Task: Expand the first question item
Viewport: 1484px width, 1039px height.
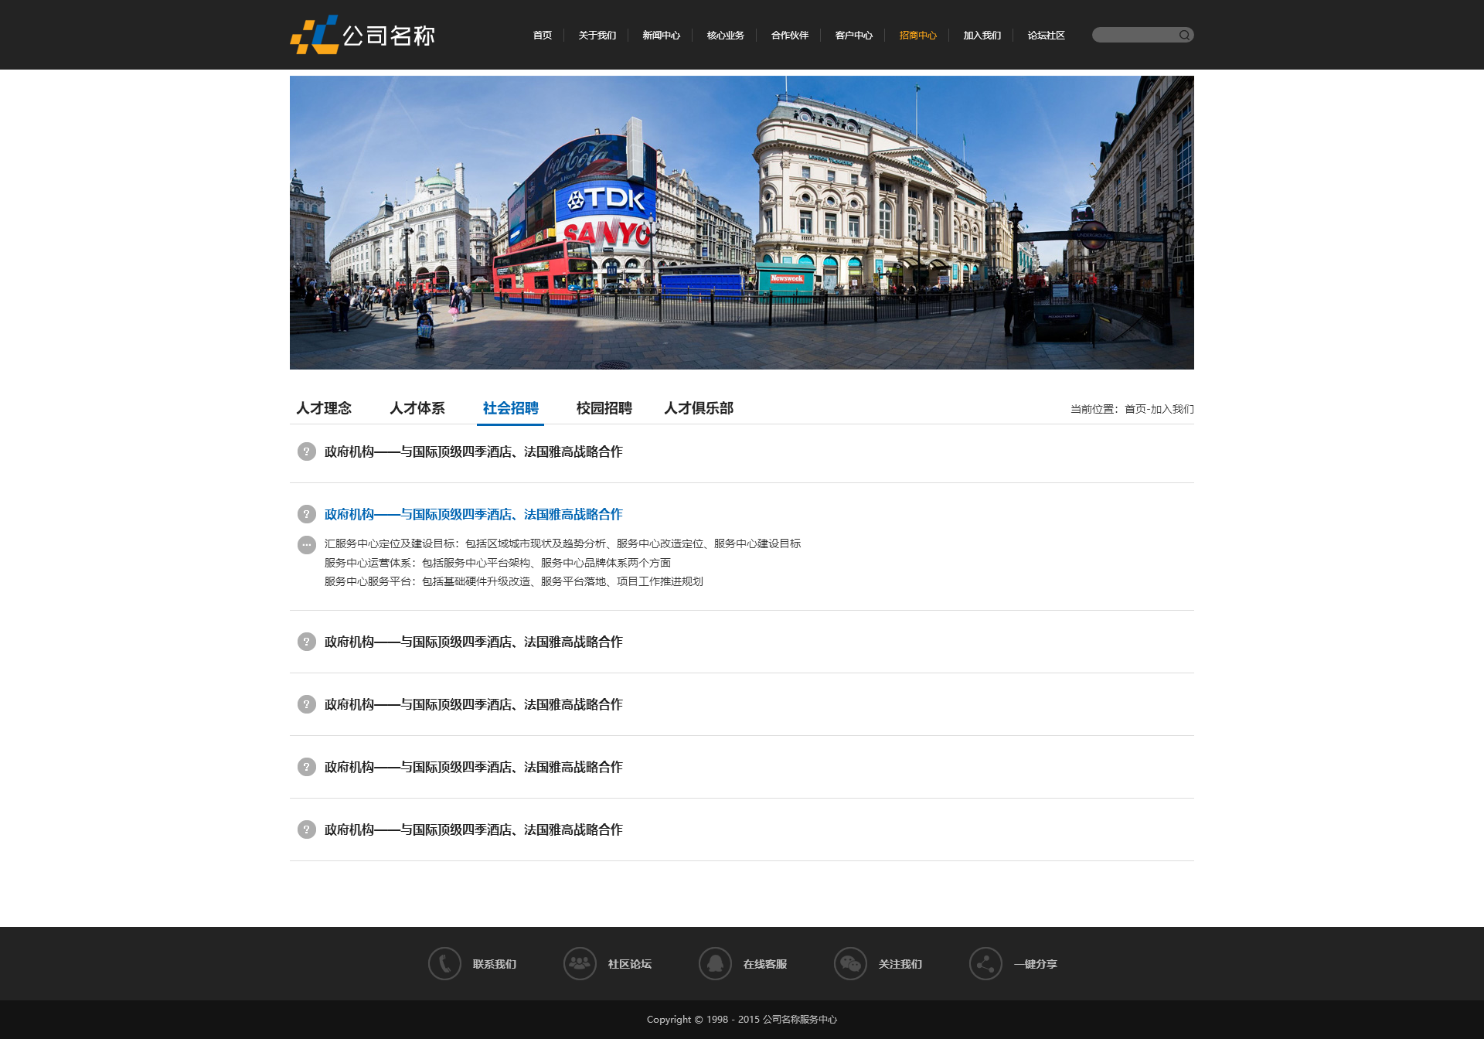Action: tap(473, 451)
